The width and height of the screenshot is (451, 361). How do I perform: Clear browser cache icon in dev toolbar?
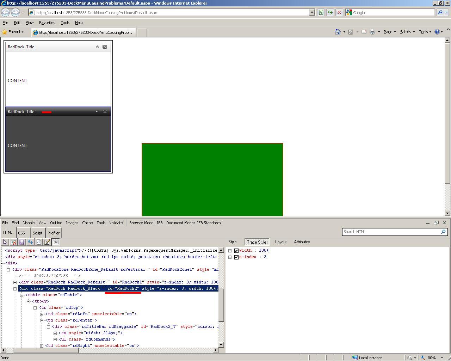tap(13, 242)
